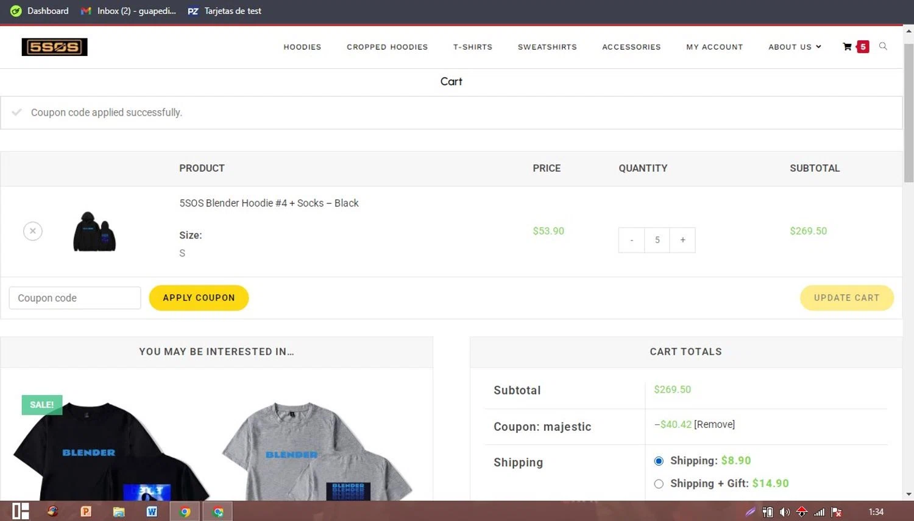The width and height of the screenshot is (914, 521).
Task: Open File Explorer from the taskbar
Action: click(x=119, y=511)
